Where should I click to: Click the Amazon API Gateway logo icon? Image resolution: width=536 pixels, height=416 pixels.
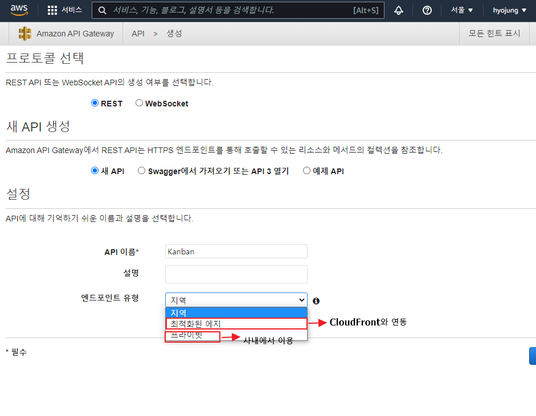coord(25,34)
